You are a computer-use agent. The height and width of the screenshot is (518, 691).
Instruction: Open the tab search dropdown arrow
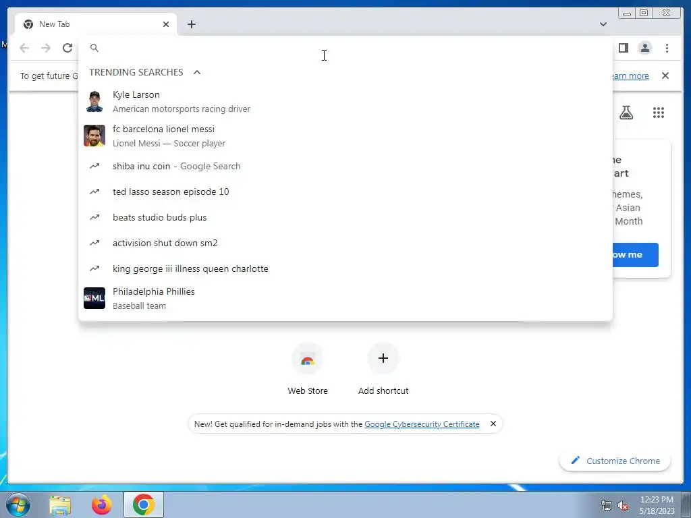[603, 24]
